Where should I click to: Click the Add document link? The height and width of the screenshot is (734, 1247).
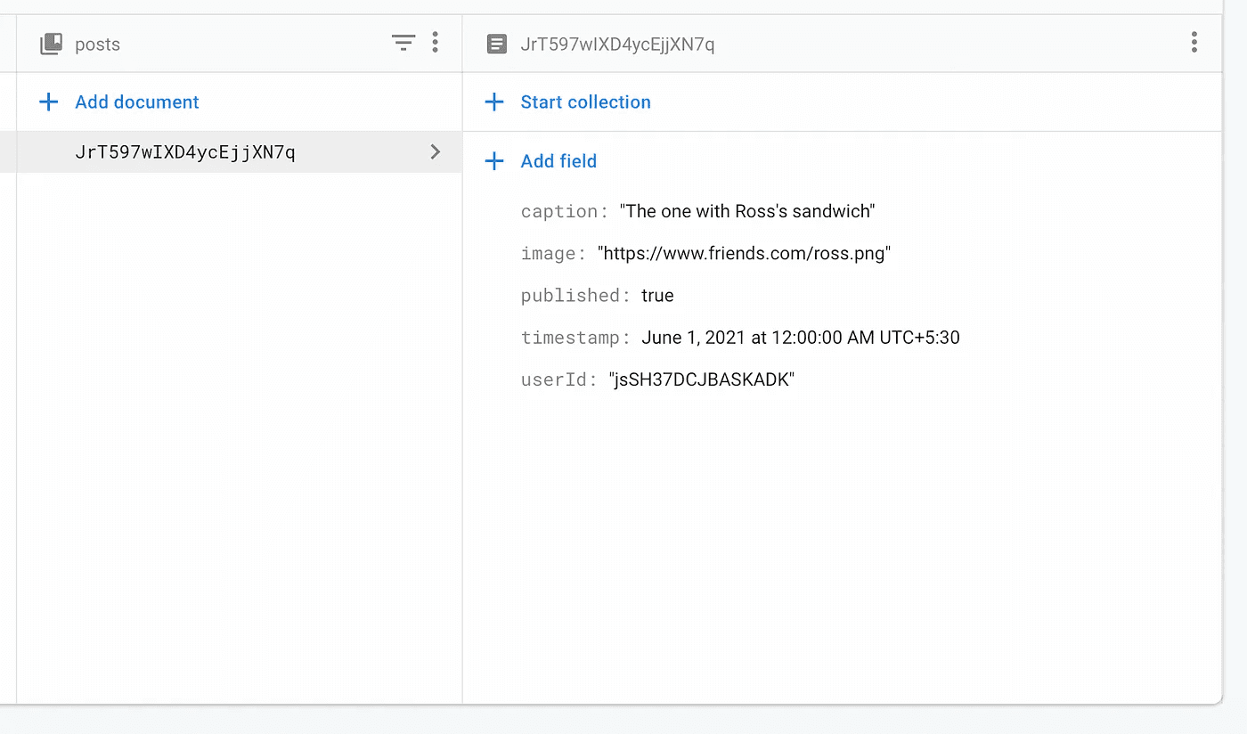coord(137,102)
